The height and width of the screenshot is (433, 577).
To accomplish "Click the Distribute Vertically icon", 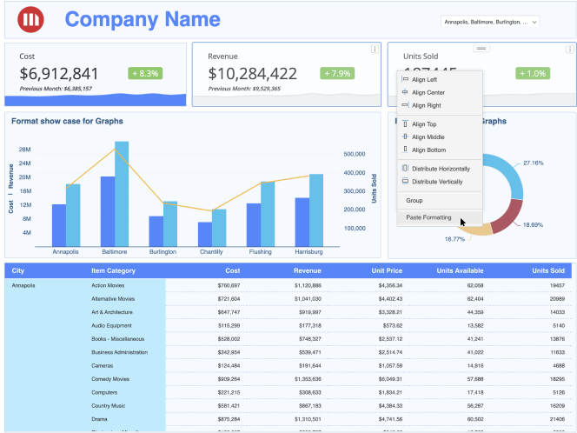I will 405,182.
